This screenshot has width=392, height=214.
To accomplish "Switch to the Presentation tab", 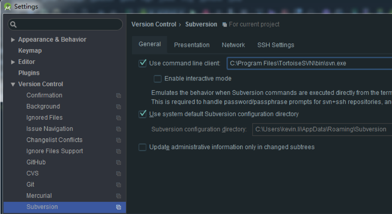I will coord(192,45).
